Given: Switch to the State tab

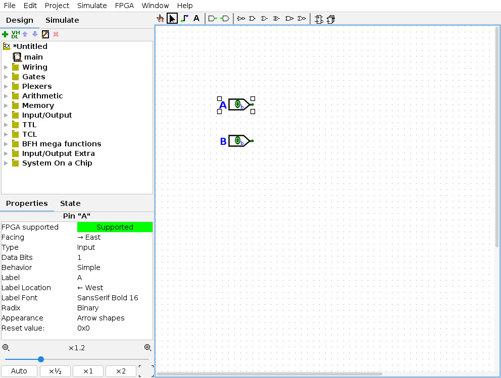Looking at the screenshot, I should coord(70,203).
